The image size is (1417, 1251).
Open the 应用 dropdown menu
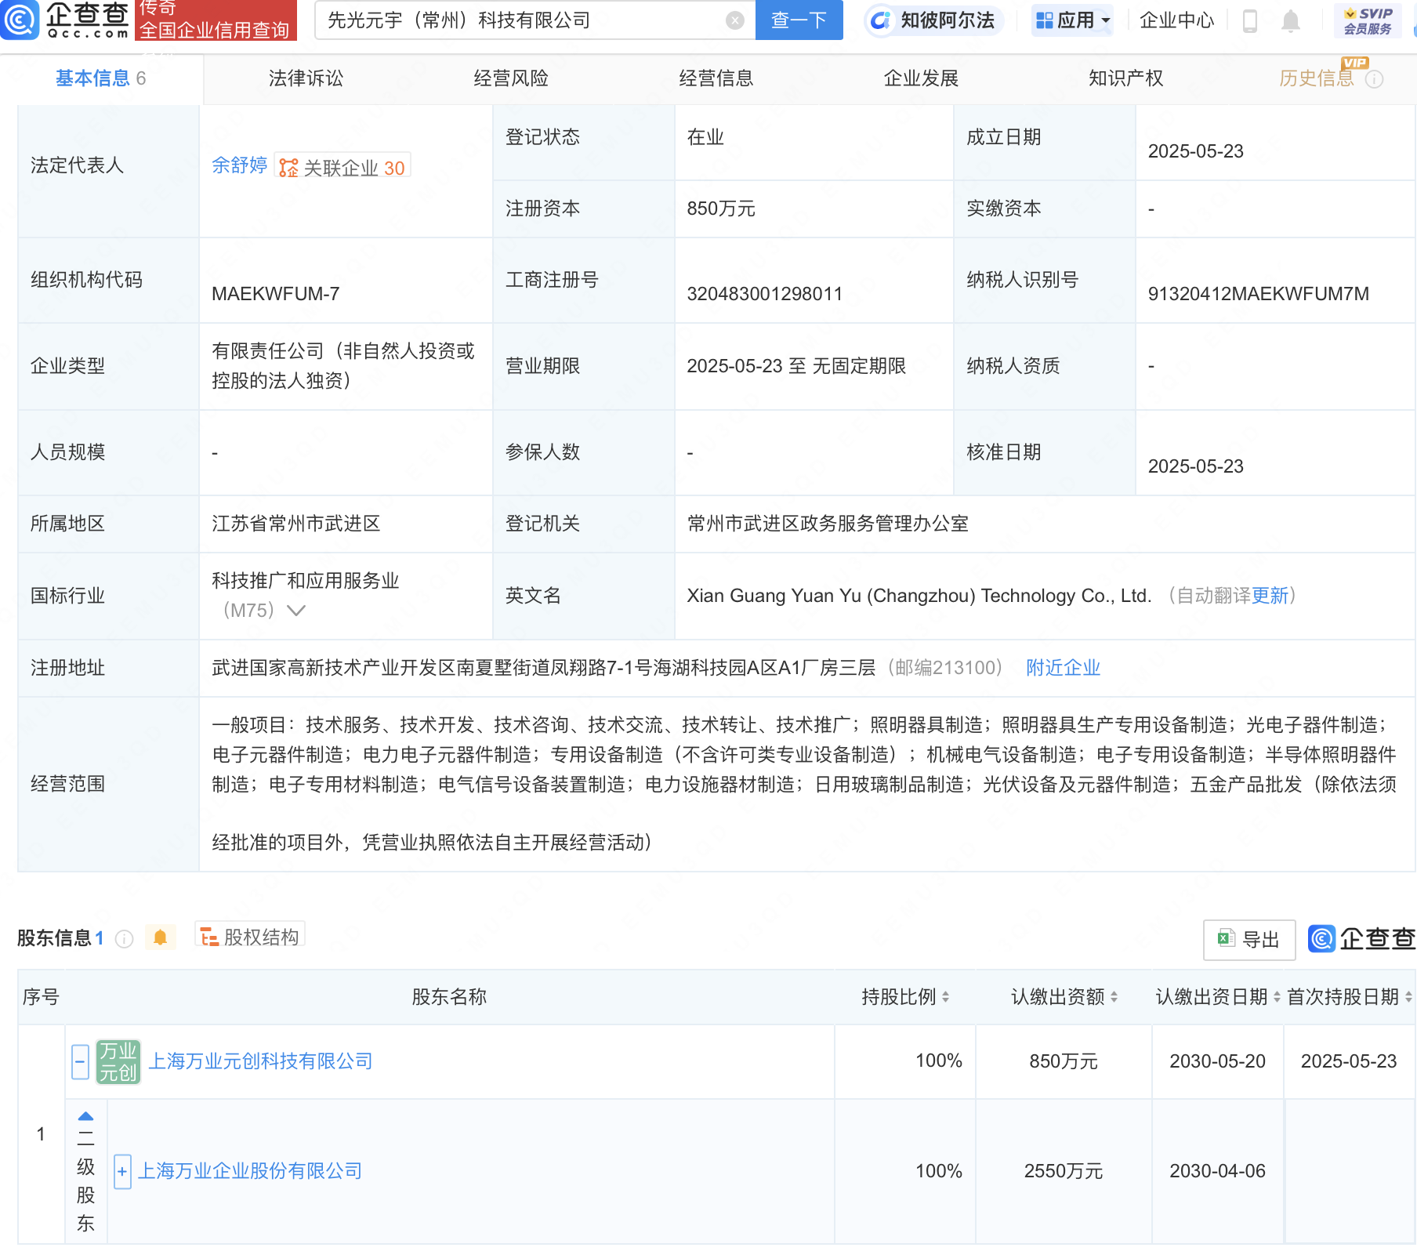pos(1073,20)
